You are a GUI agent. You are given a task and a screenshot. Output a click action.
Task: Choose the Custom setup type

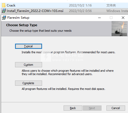click(x=29, y=65)
